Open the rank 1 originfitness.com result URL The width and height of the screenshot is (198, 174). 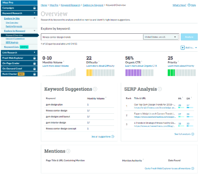pyautogui.click(x=155, y=108)
